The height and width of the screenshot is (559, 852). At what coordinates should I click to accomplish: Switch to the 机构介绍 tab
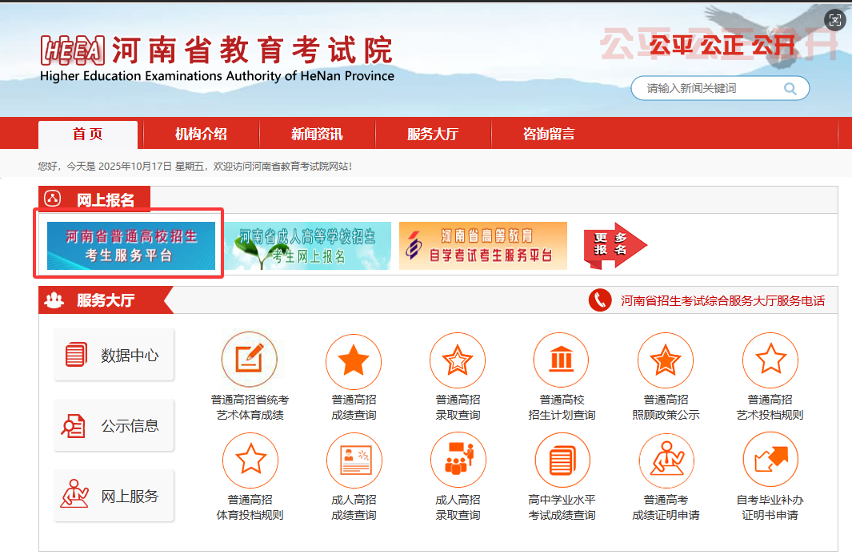(201, 134)
